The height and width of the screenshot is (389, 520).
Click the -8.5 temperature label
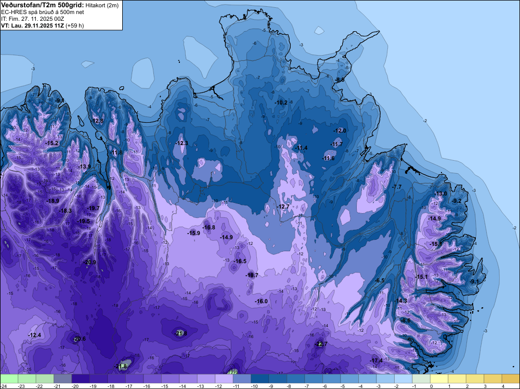[339, 80]
